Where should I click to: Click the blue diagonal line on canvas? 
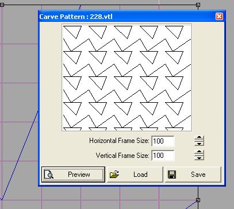coord(19,155)
